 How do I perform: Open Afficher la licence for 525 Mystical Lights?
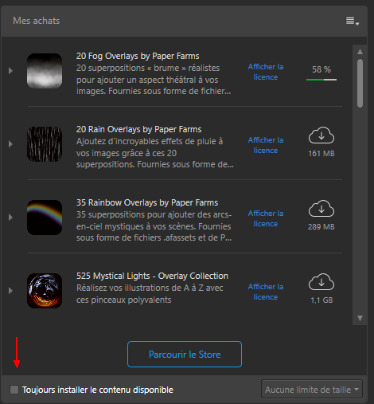point(266,292)
